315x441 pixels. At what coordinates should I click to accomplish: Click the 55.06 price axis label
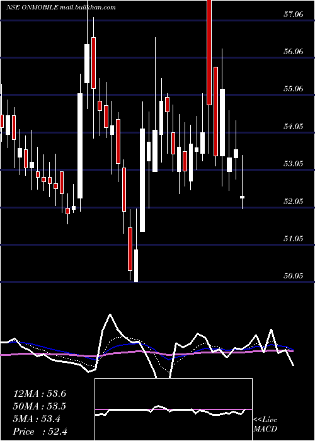click(x=294, y=89)
